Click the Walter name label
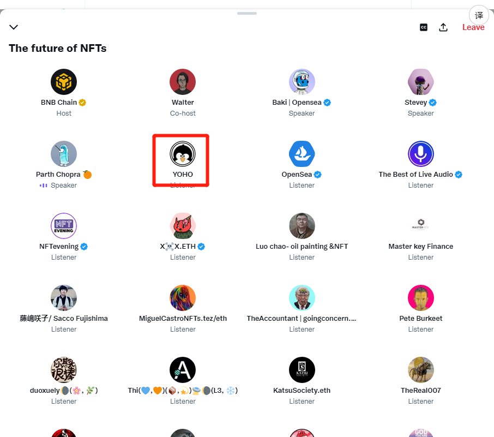Screen dimensions: 494x437 (x=183, y=103)
